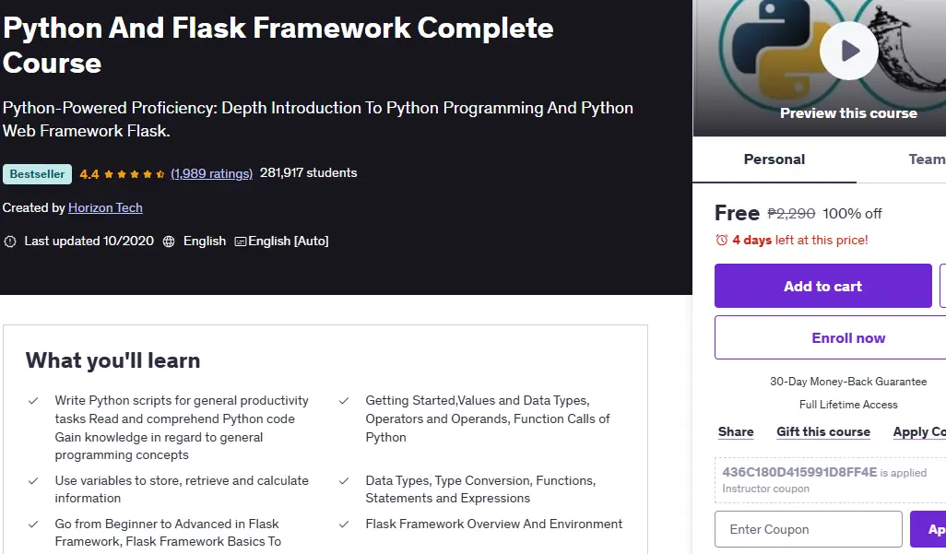Click the globe language icon

(x=169, y=242)
